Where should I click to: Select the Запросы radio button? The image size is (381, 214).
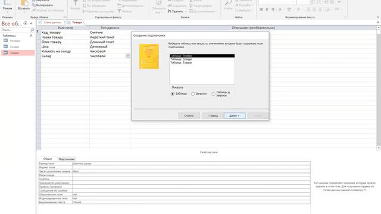click(x=193, y=94)
